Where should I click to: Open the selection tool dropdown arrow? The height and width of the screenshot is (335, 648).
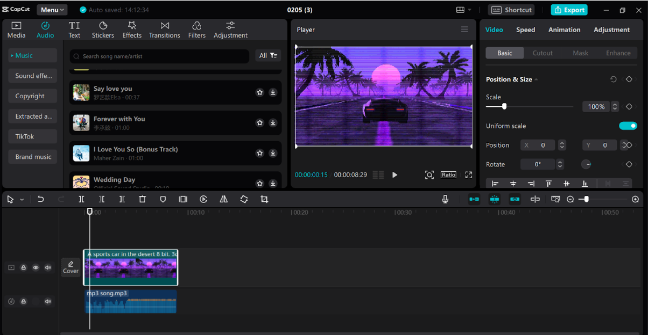[22, 199]
